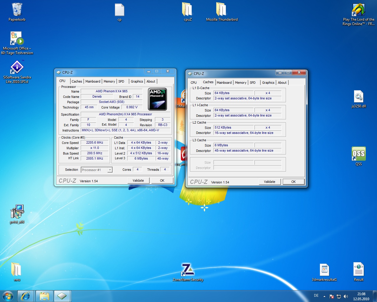This screenshot has height=302, width=377.
Task: Click the Multiplier value x 11.0
Action: (x=95, y=148)
